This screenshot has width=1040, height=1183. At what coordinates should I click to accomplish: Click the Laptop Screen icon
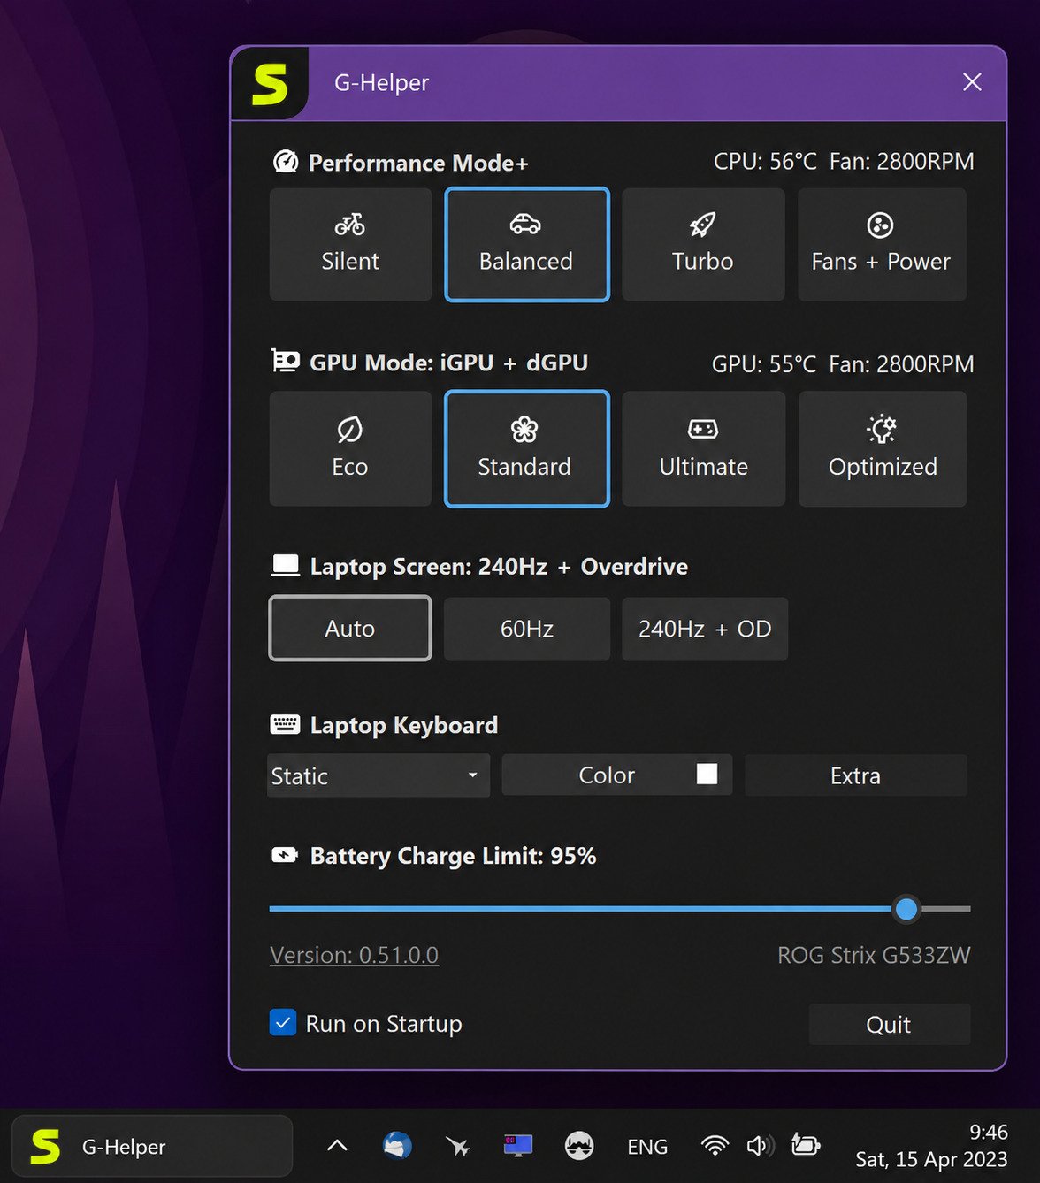[x=285, y=565]
